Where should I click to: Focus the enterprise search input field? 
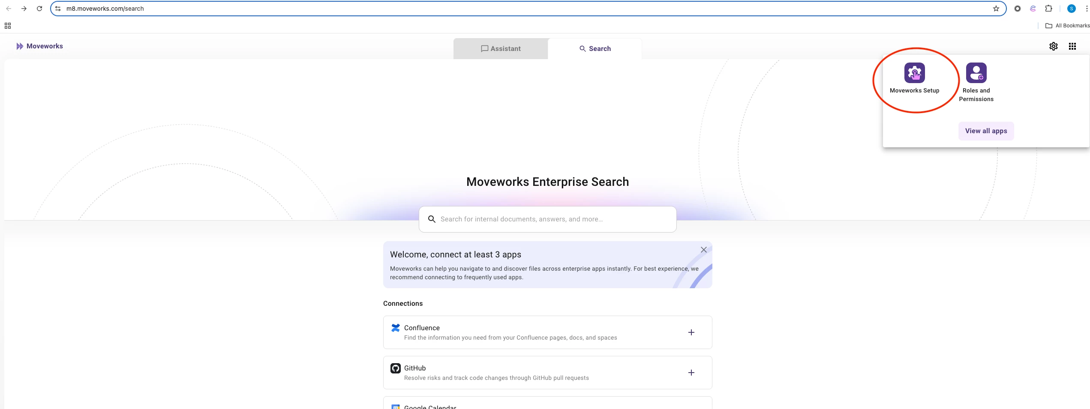547,219
